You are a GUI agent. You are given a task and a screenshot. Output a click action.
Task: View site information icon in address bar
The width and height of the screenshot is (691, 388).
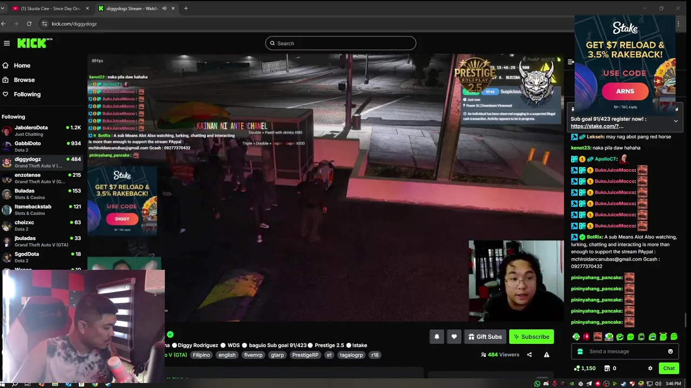pyautogui.click(x=45, y=24)
